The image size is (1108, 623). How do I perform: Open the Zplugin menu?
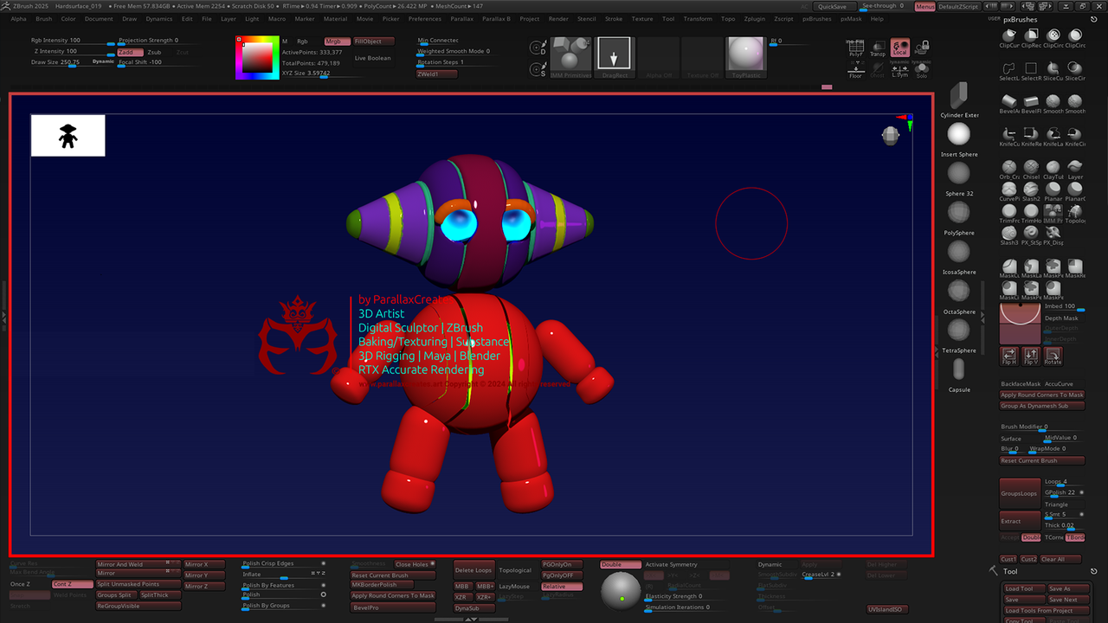point(754,18)
